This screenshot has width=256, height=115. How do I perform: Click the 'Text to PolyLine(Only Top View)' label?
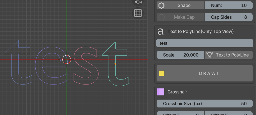200,31
